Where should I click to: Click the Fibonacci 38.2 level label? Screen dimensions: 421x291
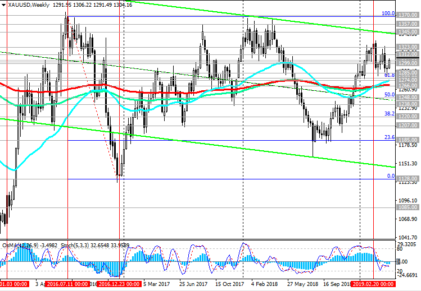coord(390,114)
